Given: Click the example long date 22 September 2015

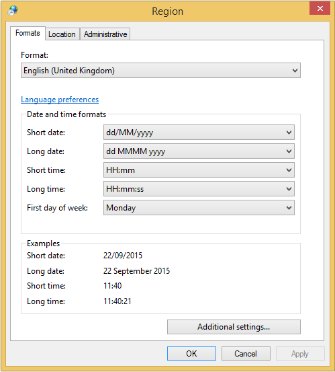Looking at the screenshot, I should tap(136, 271).
